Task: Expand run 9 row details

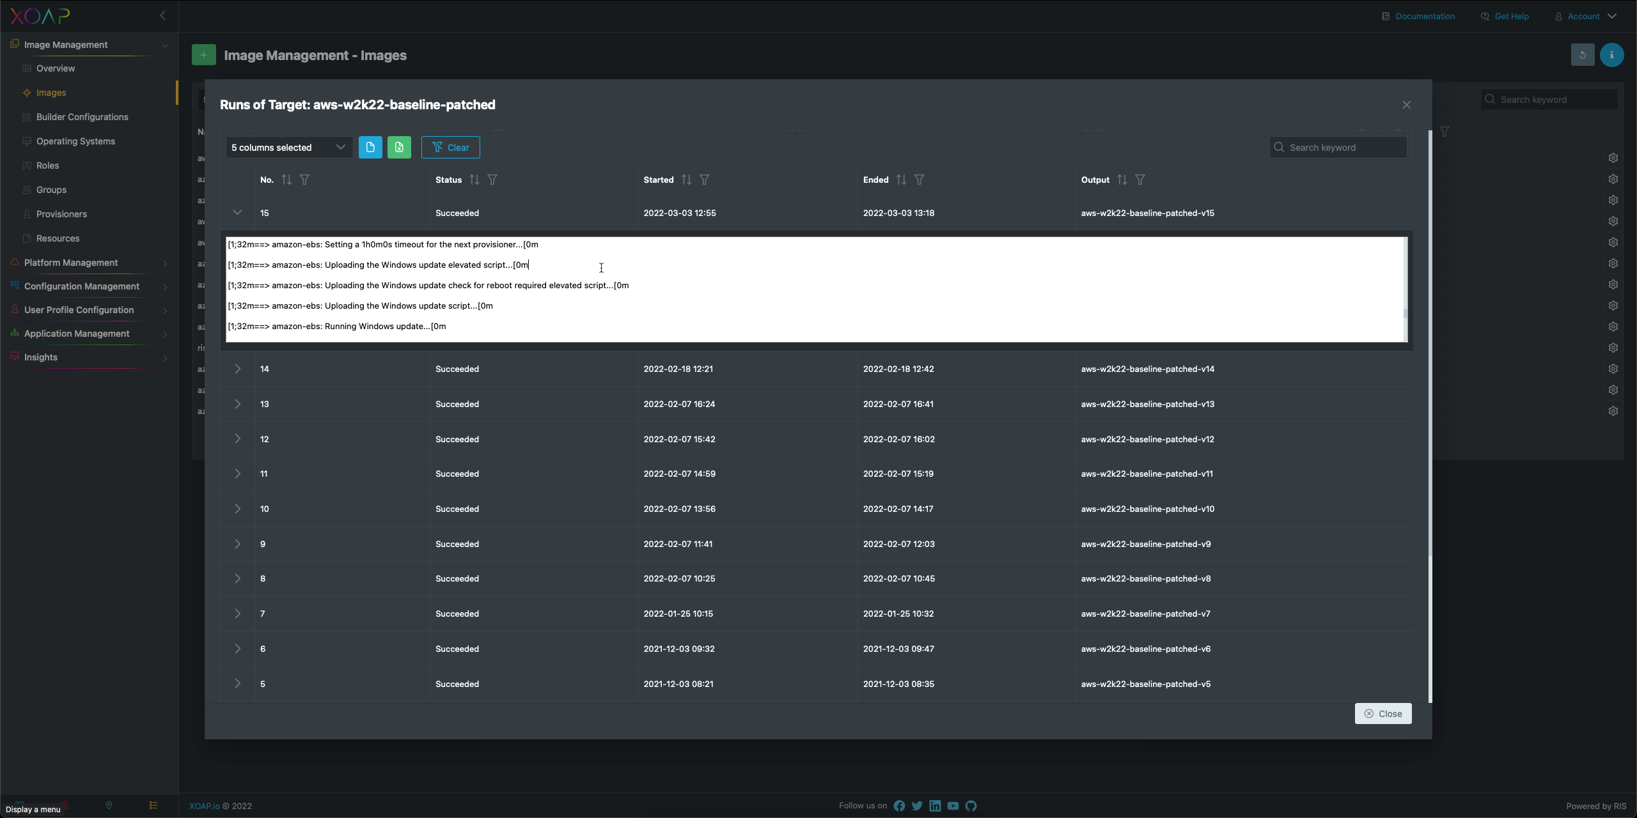Action: point(237,544)
